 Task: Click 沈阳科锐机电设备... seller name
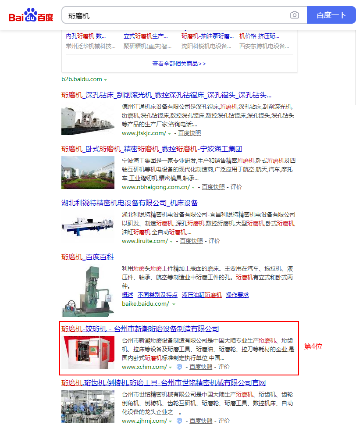tap(206, 46)
